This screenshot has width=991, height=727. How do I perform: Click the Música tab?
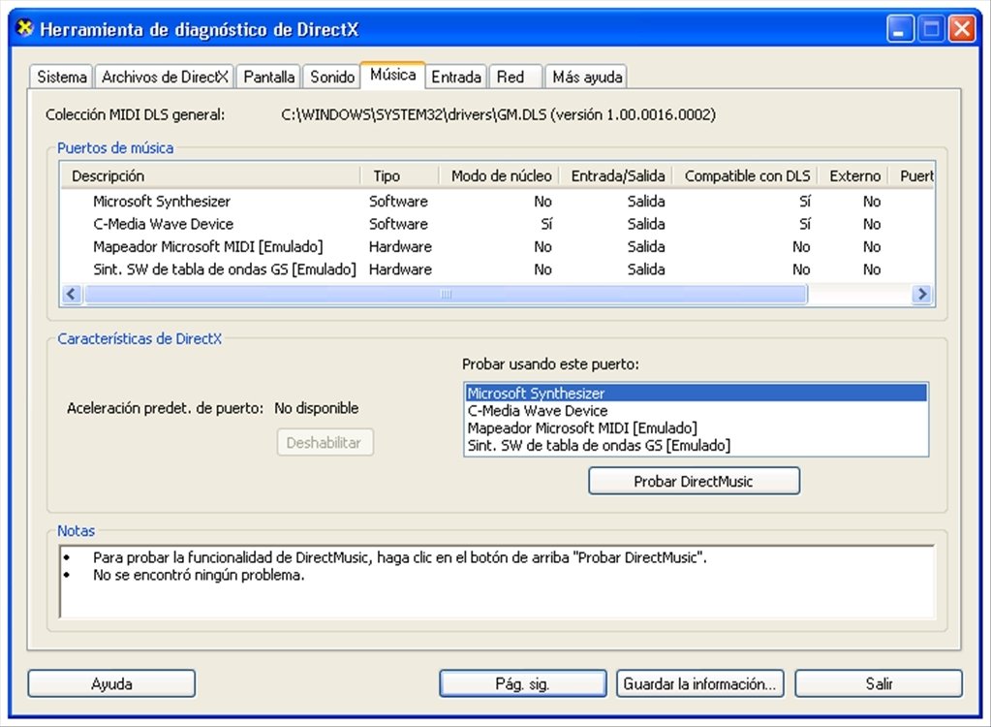point(392,75)
